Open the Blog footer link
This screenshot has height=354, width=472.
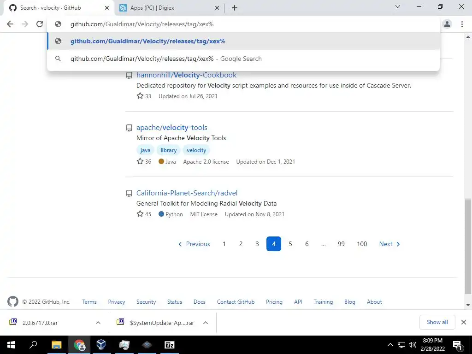350,301
